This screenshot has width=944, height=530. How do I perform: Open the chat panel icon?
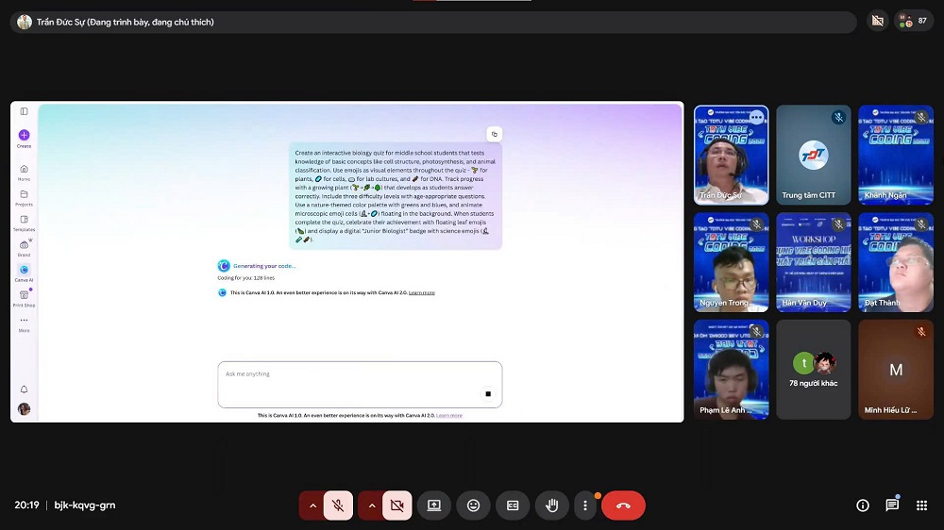point(892,505)
